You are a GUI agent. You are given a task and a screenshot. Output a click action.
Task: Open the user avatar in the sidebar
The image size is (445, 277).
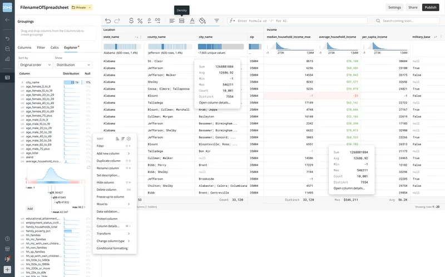click(7, 259)
